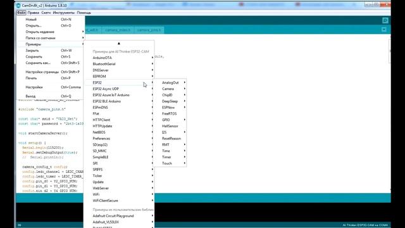Viewport: 405px width, 228px height.
Task: Open the Правка menu
Action: (x=33, y=13)
